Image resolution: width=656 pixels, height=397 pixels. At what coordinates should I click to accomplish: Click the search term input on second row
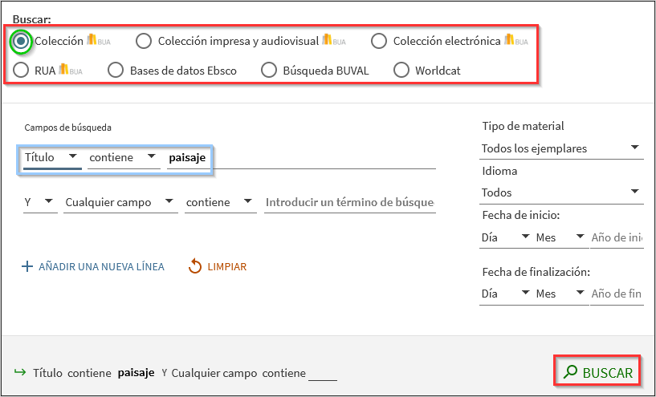pyautogui.click(x=350, y=203)
